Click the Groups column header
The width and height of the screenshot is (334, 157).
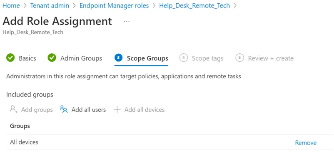20,126
